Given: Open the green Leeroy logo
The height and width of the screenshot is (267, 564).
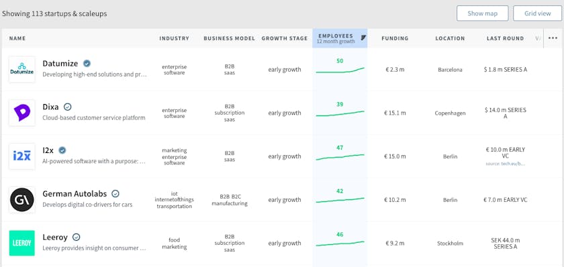Looking at the screenshot, I should (x=22, y=243).
